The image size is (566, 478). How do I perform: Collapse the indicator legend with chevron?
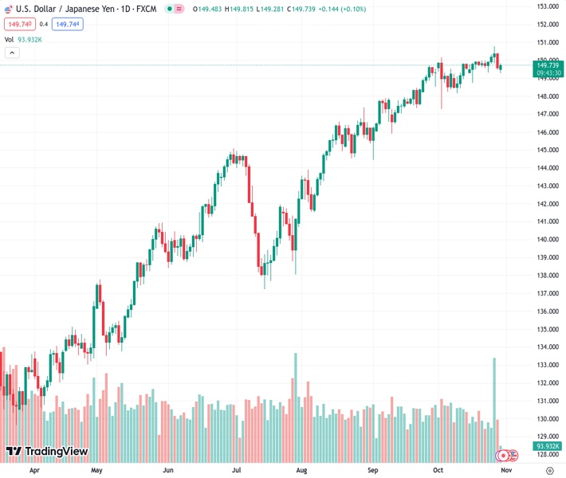[x=12, y=53]
